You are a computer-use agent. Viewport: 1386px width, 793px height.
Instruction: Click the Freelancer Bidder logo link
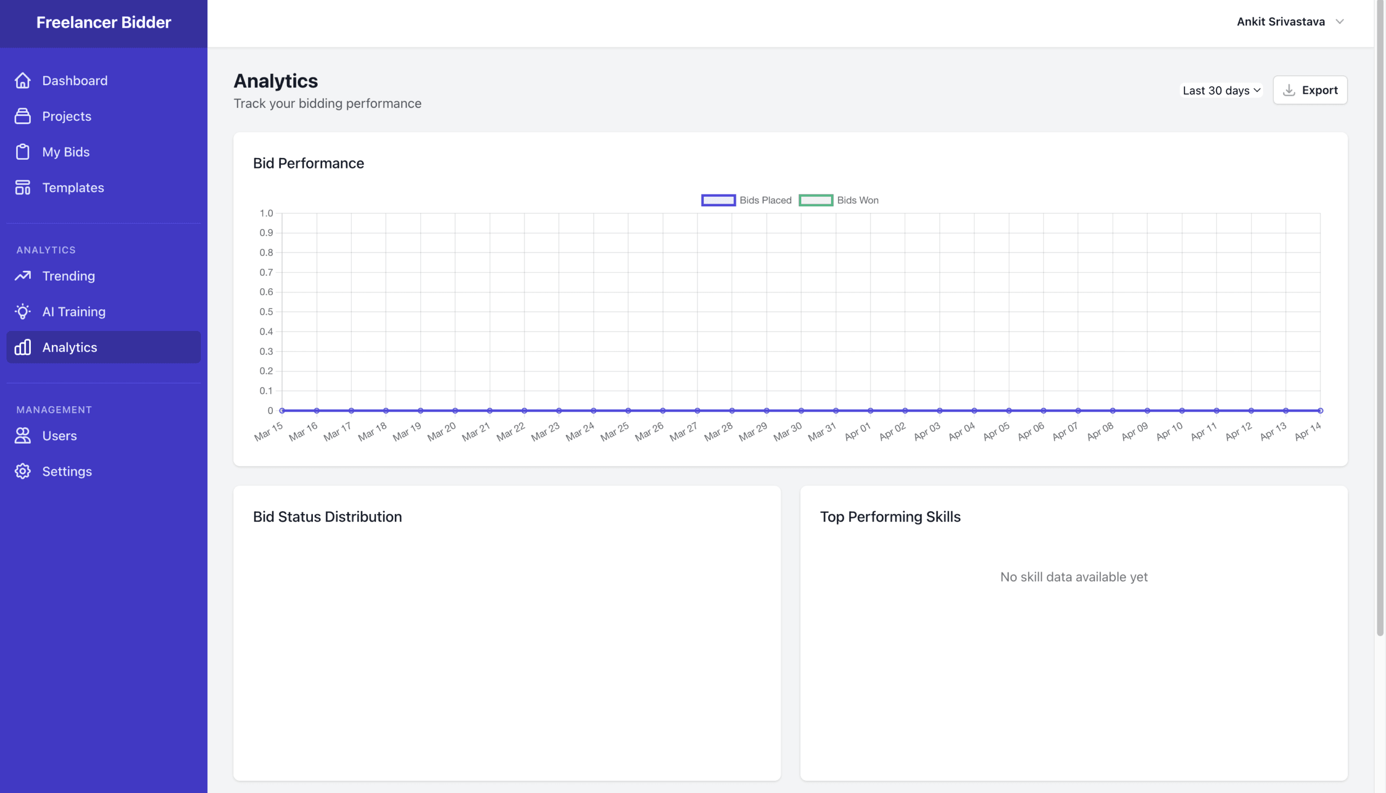click(103, 22)
